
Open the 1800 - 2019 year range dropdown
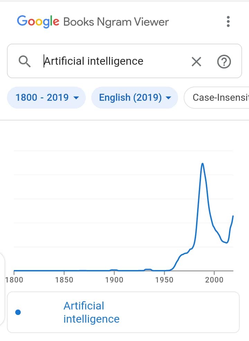tap(46, 97)
